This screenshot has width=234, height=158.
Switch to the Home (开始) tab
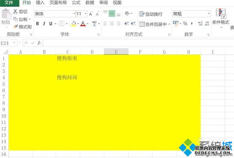point(27,3)
